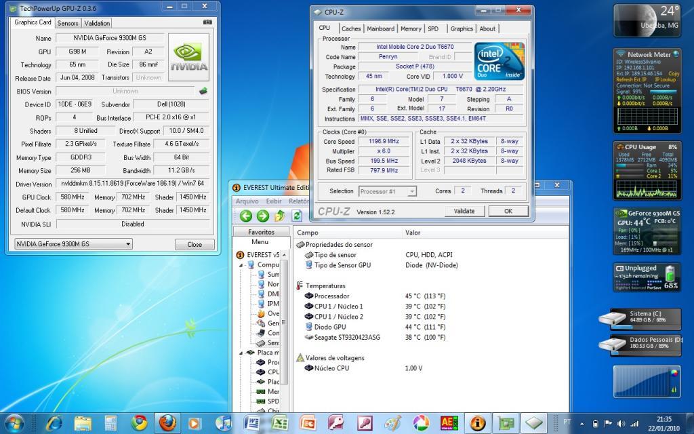Collapse the Placa mãe tree node in EVEREST
This screenshot has height=434, width=694.
coord(241,353)
